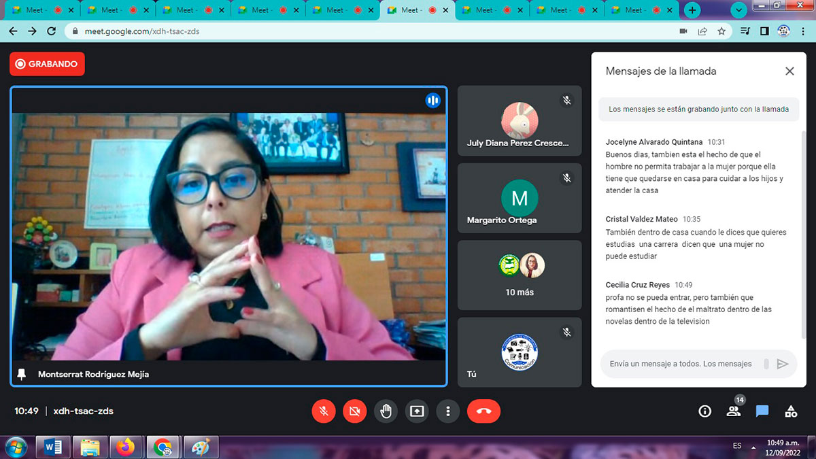Screen dimensions: 816x459
Task: Click Cristal Valdez Mateo sender name
Action: click(x=642, y=220)
